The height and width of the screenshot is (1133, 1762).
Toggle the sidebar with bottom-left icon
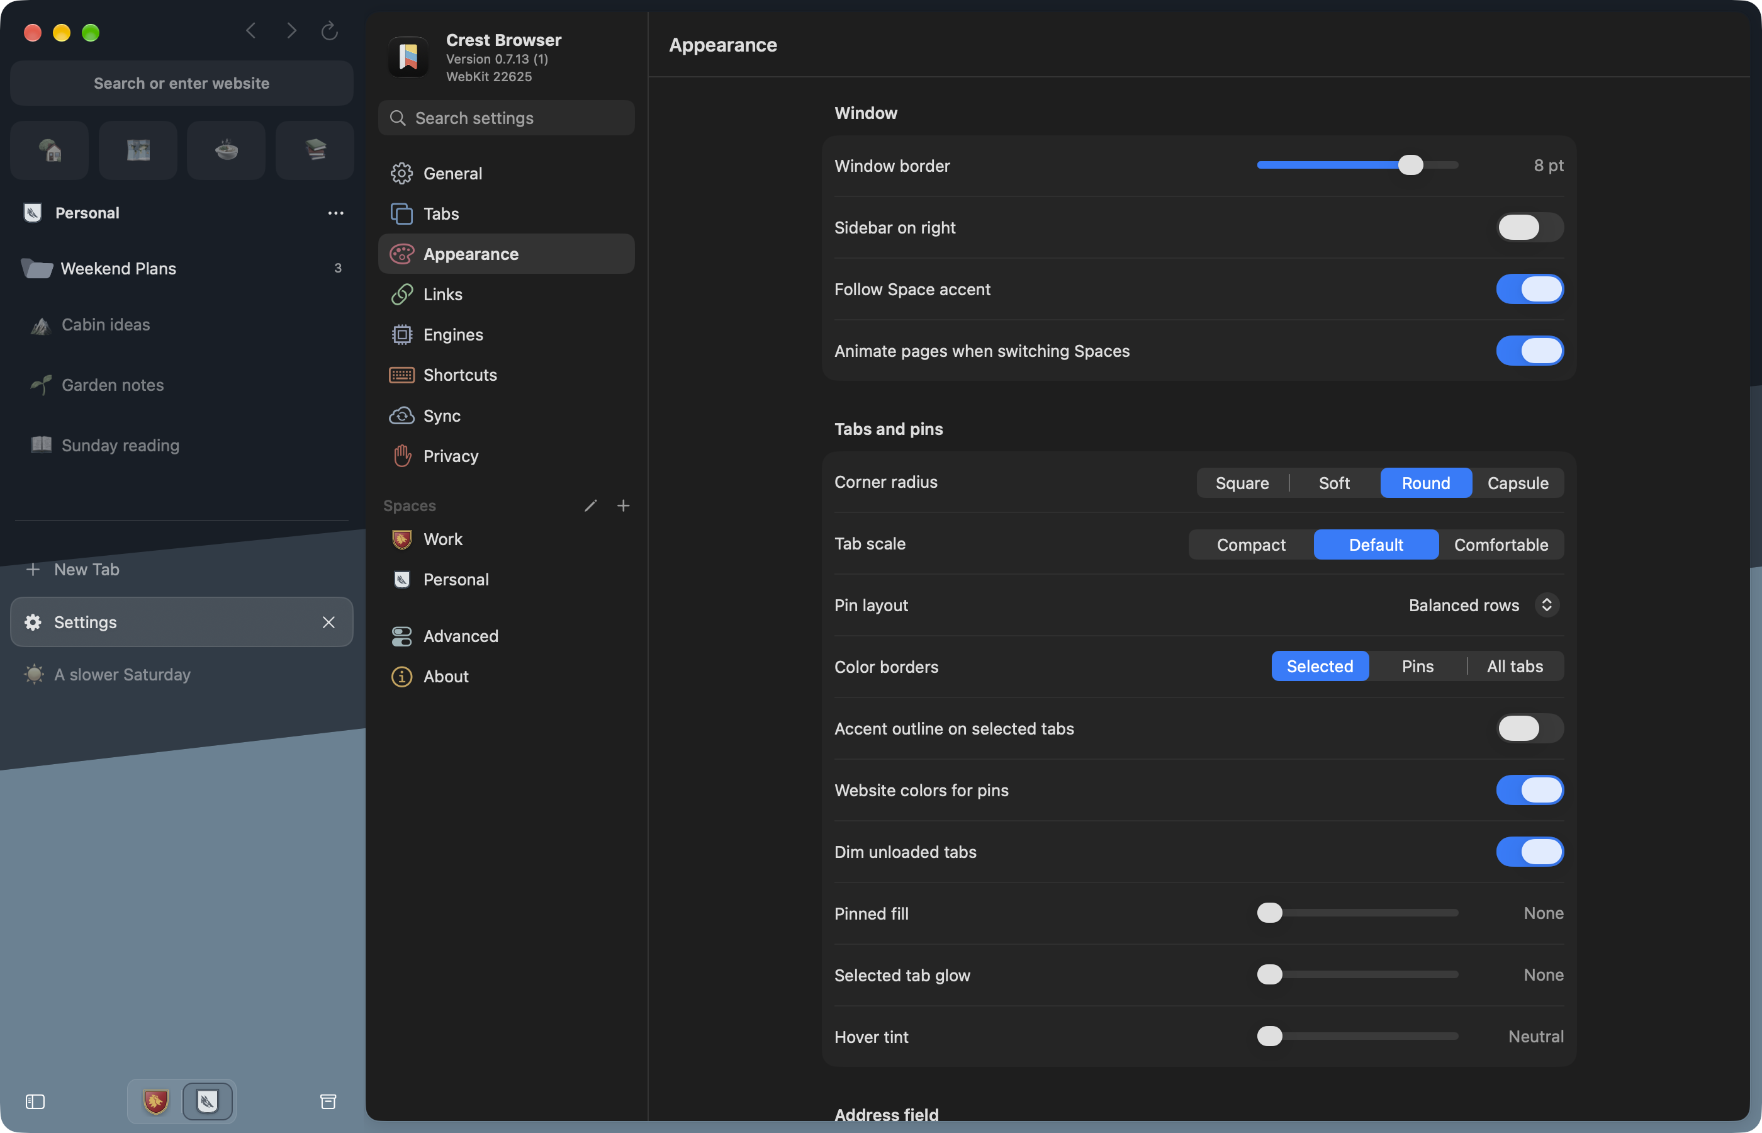click(x=35, y=1102)
